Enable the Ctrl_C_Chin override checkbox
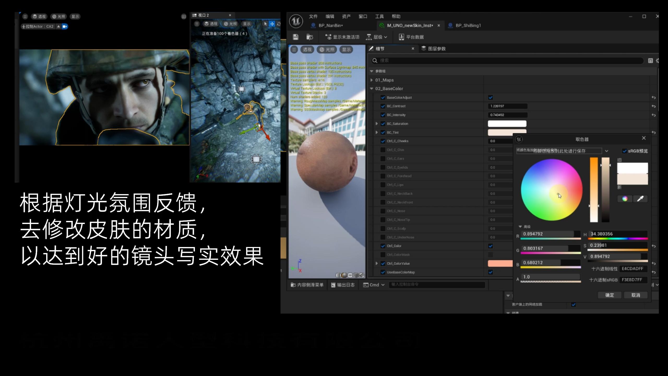This screenshot has height=376, width=668. (383, 150)
